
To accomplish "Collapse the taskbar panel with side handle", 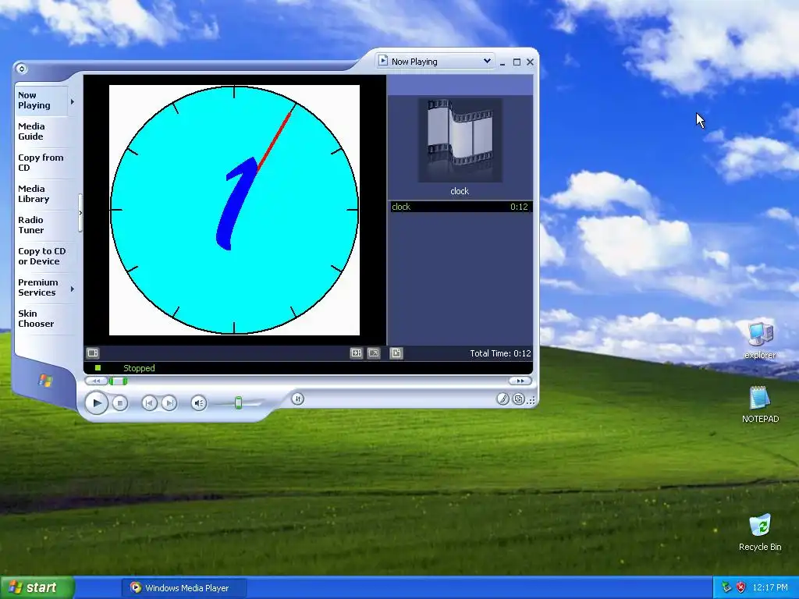I will coord(80,213).
